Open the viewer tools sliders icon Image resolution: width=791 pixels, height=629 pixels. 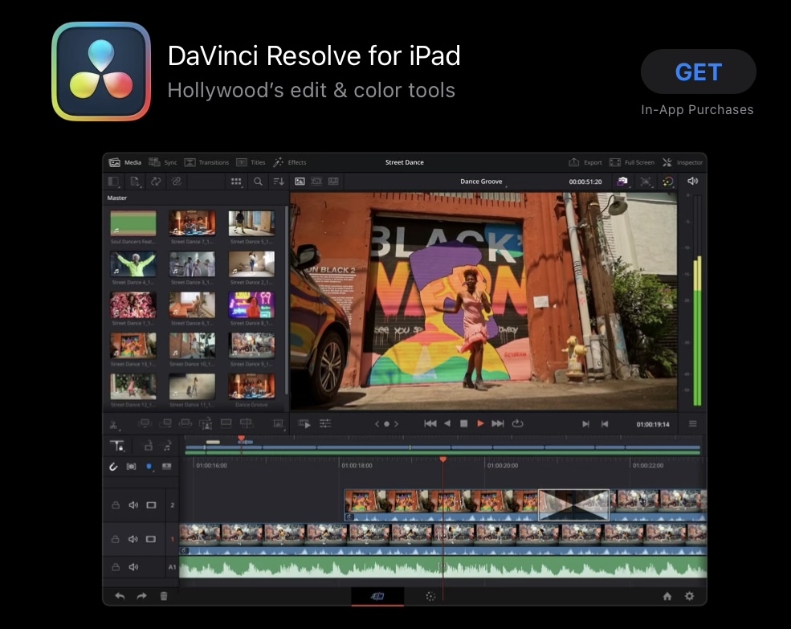point(325,423)
